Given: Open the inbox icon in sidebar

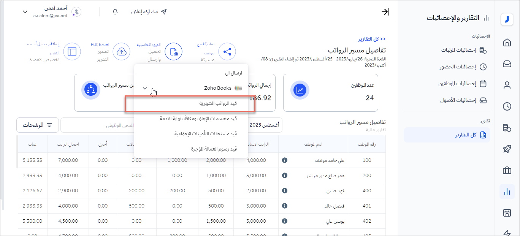Looking at the screenshot, I should pos(507,64).
